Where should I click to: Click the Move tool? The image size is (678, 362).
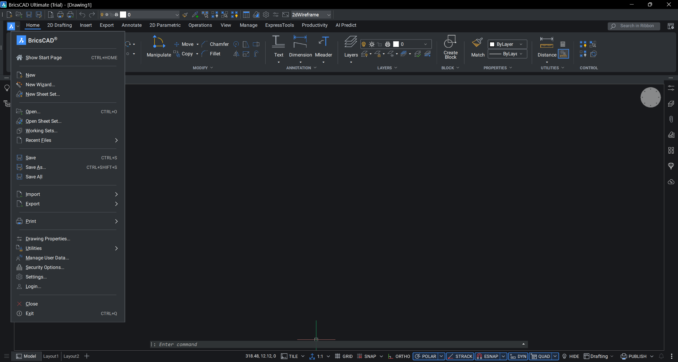(184, 44)
